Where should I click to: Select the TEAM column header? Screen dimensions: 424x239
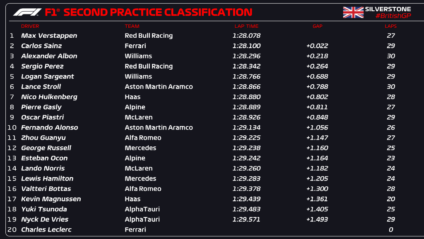pyautogui.click(x=132, y=26)
